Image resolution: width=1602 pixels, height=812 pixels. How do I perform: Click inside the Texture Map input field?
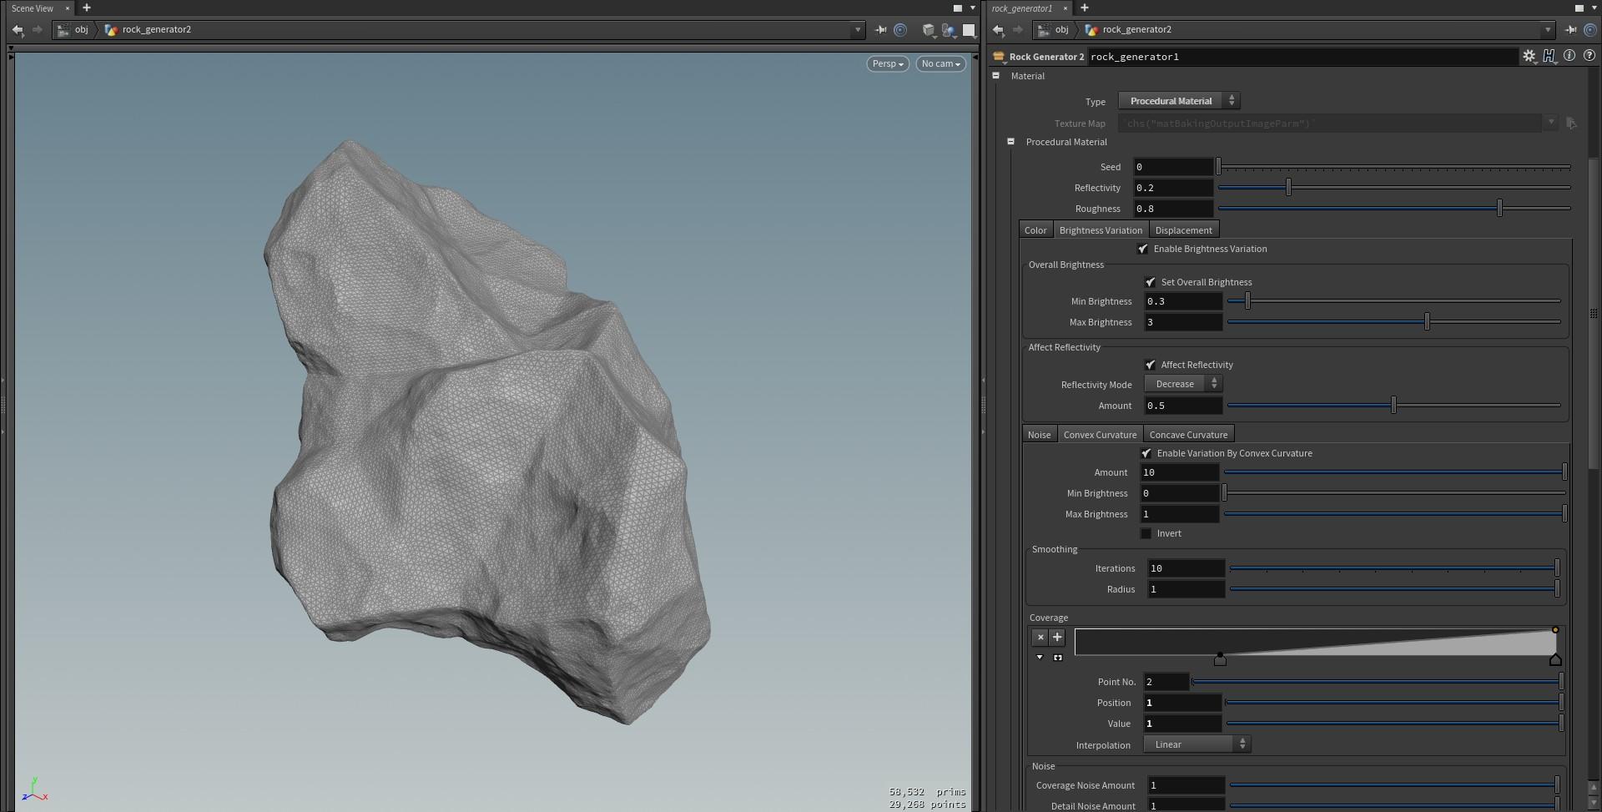pyautogui.click(x=1335, y=123)
